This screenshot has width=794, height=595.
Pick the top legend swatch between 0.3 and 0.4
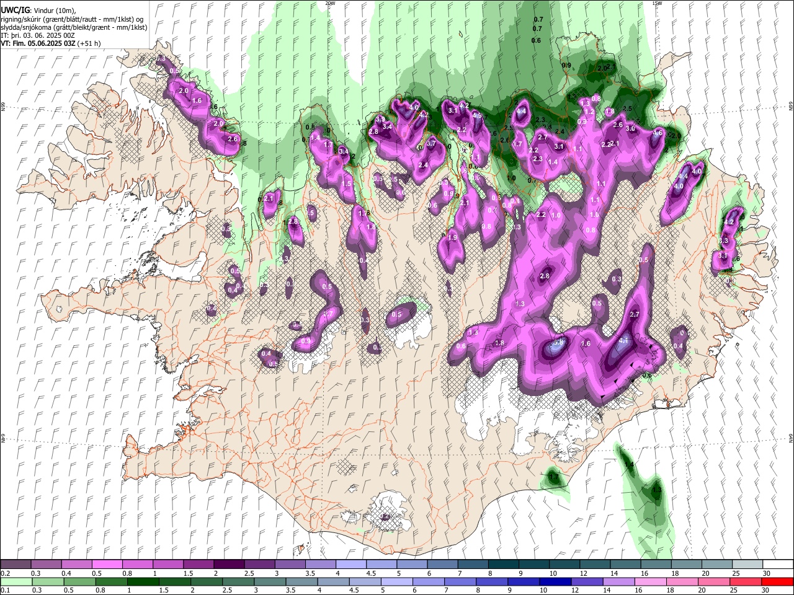46,565
